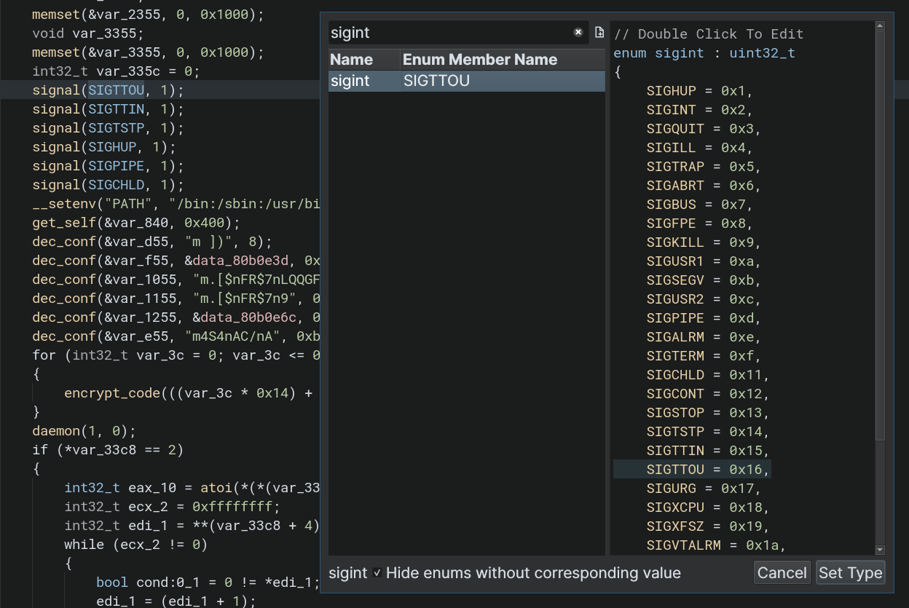Click the enum preview scrollbar thumb
Image resolution: width=909 pixels, height=608 pixels.
pos(879,237)
